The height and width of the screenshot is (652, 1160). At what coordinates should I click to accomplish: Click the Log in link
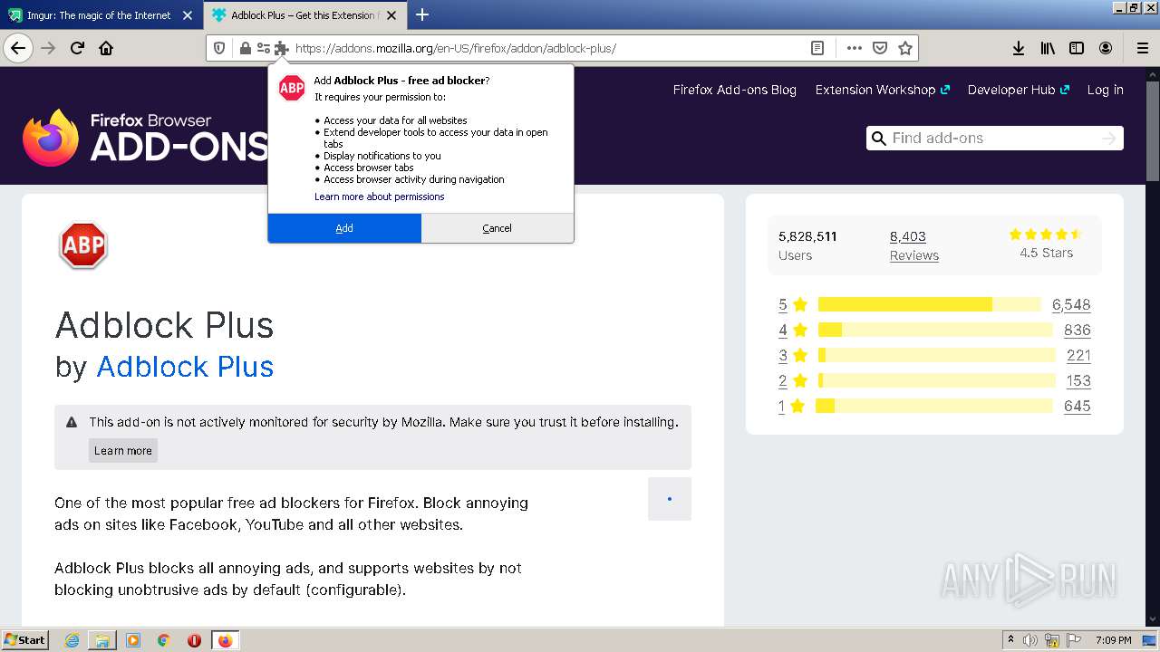[x=1105, y=90]
